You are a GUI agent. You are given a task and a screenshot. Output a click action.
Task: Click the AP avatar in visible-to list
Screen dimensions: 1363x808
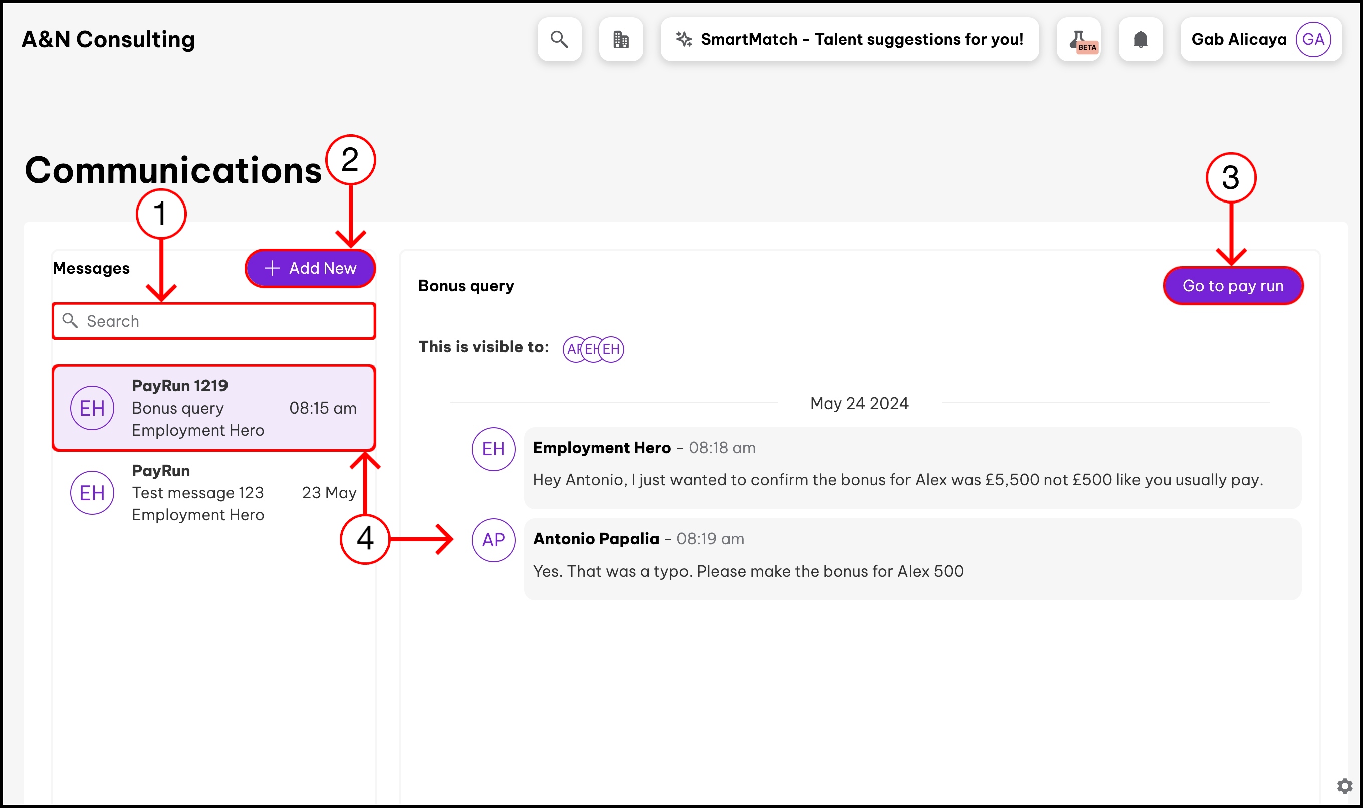572,349
